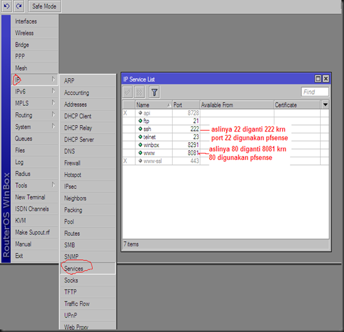Click the api service status icon

[x=140, y=113]
